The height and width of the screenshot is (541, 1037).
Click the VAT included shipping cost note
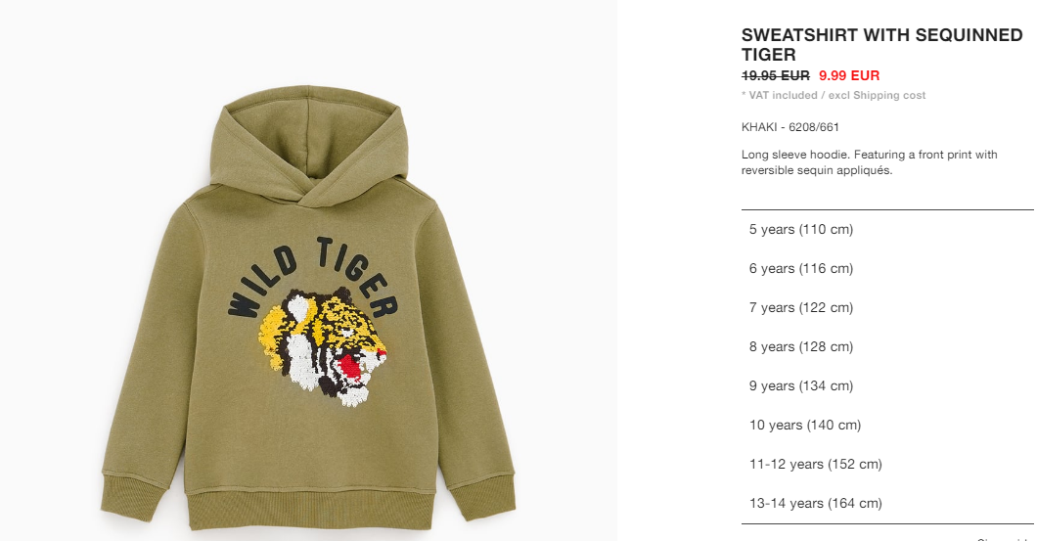click(834, 95)
